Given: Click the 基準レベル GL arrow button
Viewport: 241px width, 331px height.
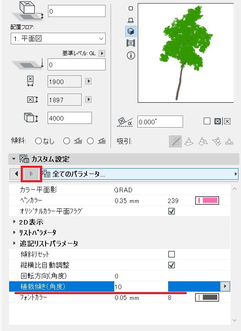Looking at the screenshot, I should click(102, 53).
